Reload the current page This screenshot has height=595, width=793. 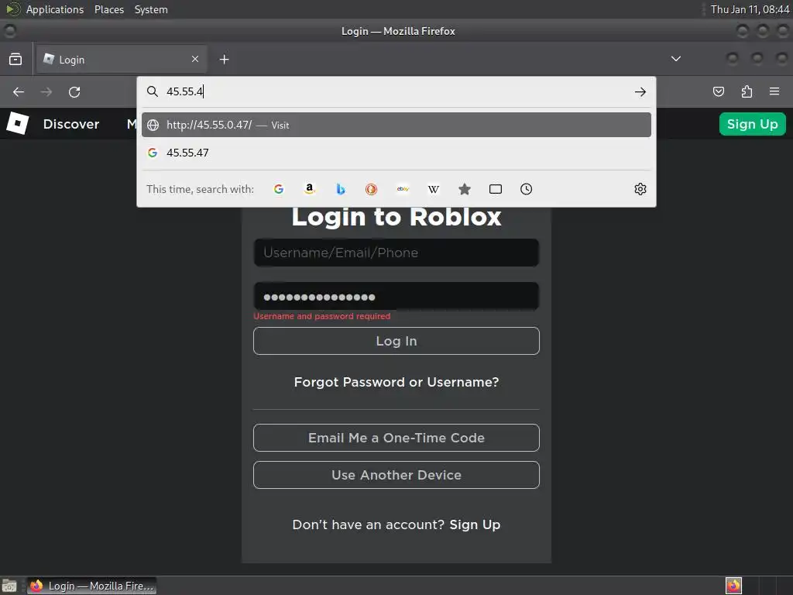point(74,91)
